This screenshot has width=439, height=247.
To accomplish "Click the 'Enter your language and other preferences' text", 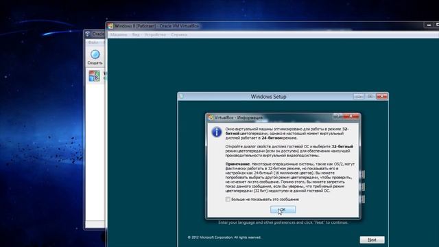I will (283, 222).
